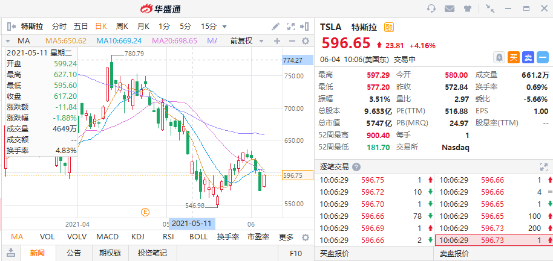This screenshot has height=261, width=553.
Task: Toggle the left sidebar collapse icon
Action: tap(11, 27)
